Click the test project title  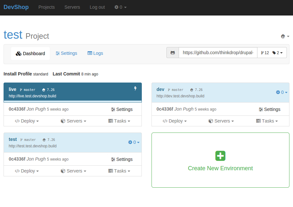[x=13, y=35]
